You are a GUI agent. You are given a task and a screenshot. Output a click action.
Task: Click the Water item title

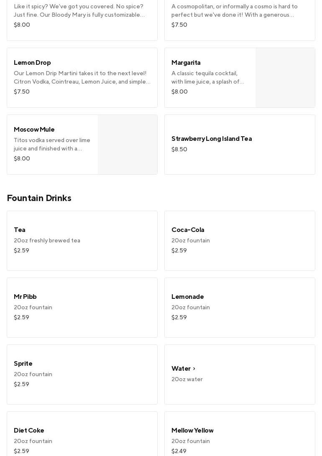coord(181,369)
